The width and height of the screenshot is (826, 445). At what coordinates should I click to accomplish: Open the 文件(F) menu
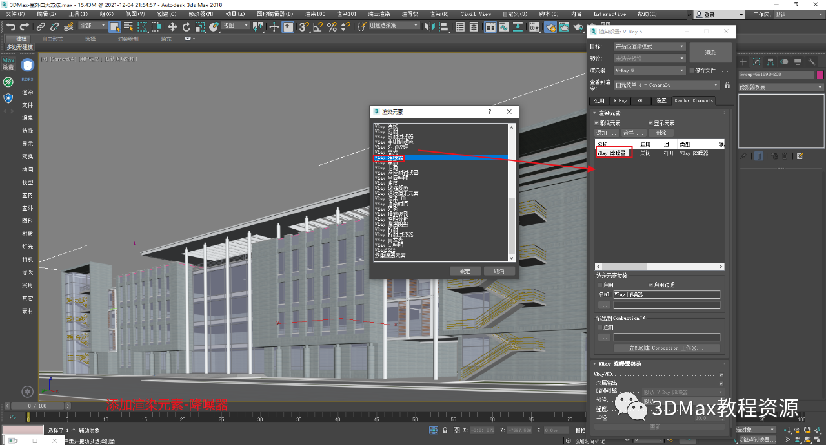click(14, 14)
